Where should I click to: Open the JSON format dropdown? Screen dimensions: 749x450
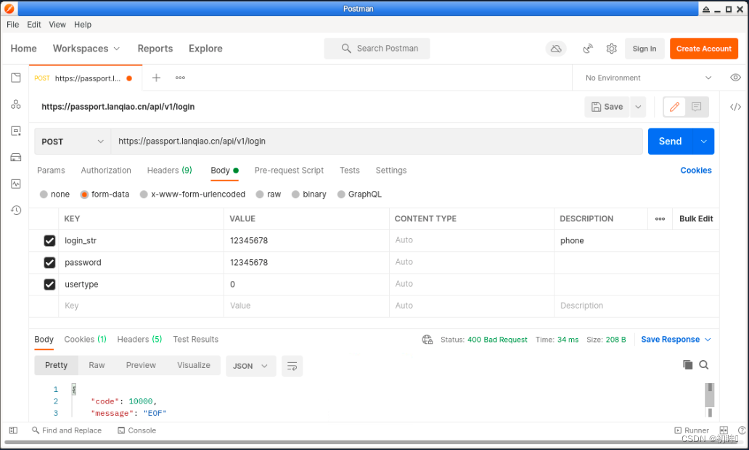(x=251, y=366)
